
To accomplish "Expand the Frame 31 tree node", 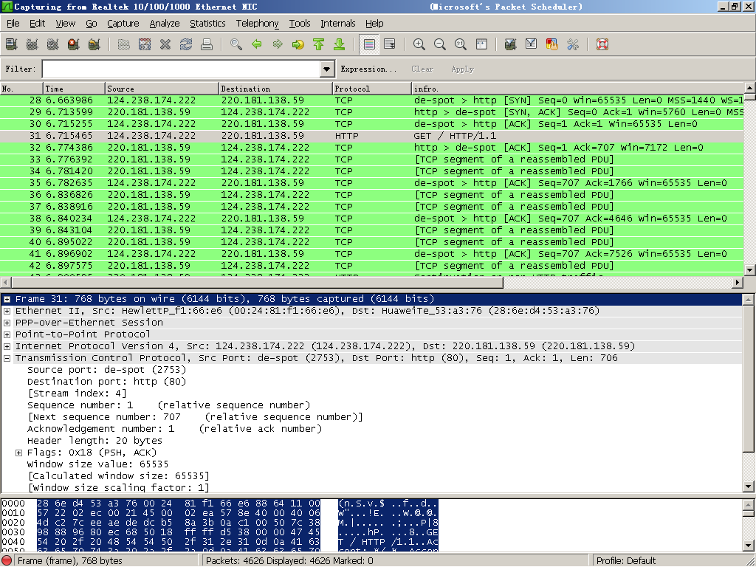I will click(x=7, y=300).
